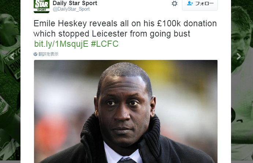
Task: Open the tweet's attached photo
Action: pyautogui.click(x=126, y=111)
